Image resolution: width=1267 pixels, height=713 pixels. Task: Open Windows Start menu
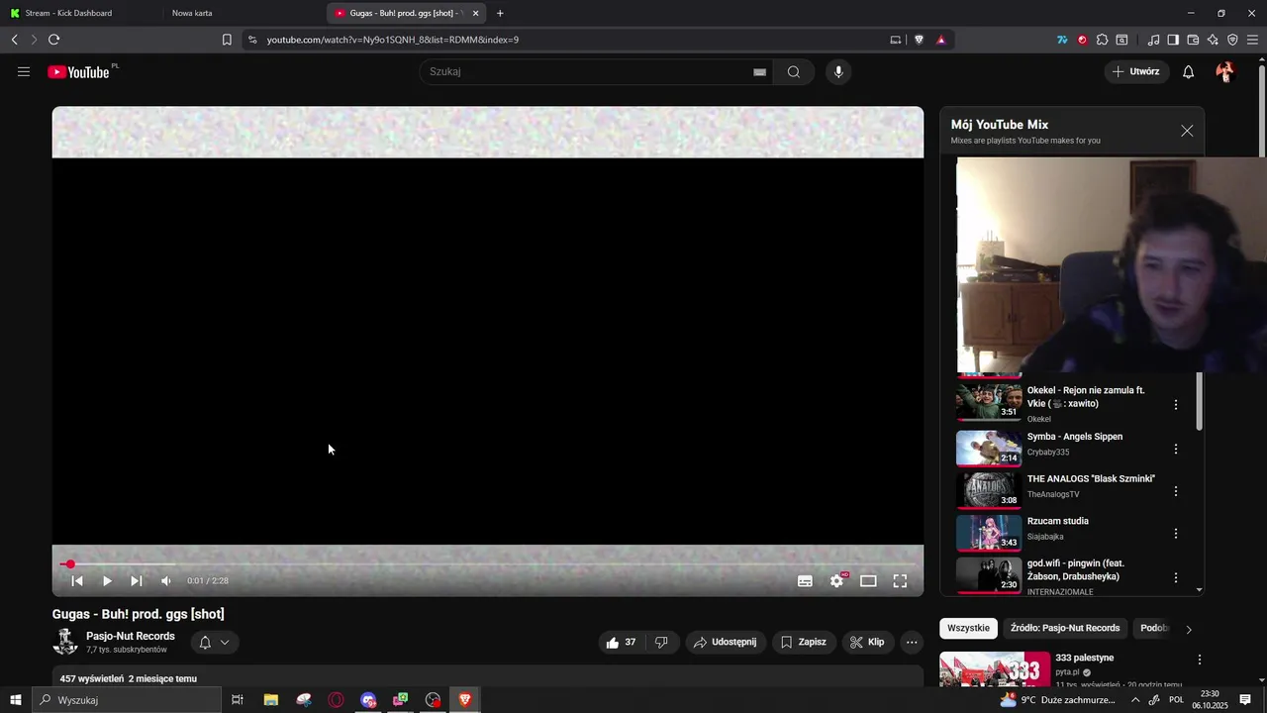tap(15, 700)
